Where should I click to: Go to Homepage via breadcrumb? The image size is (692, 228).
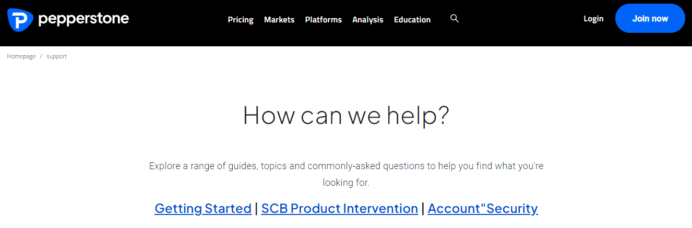click(21, 56)
